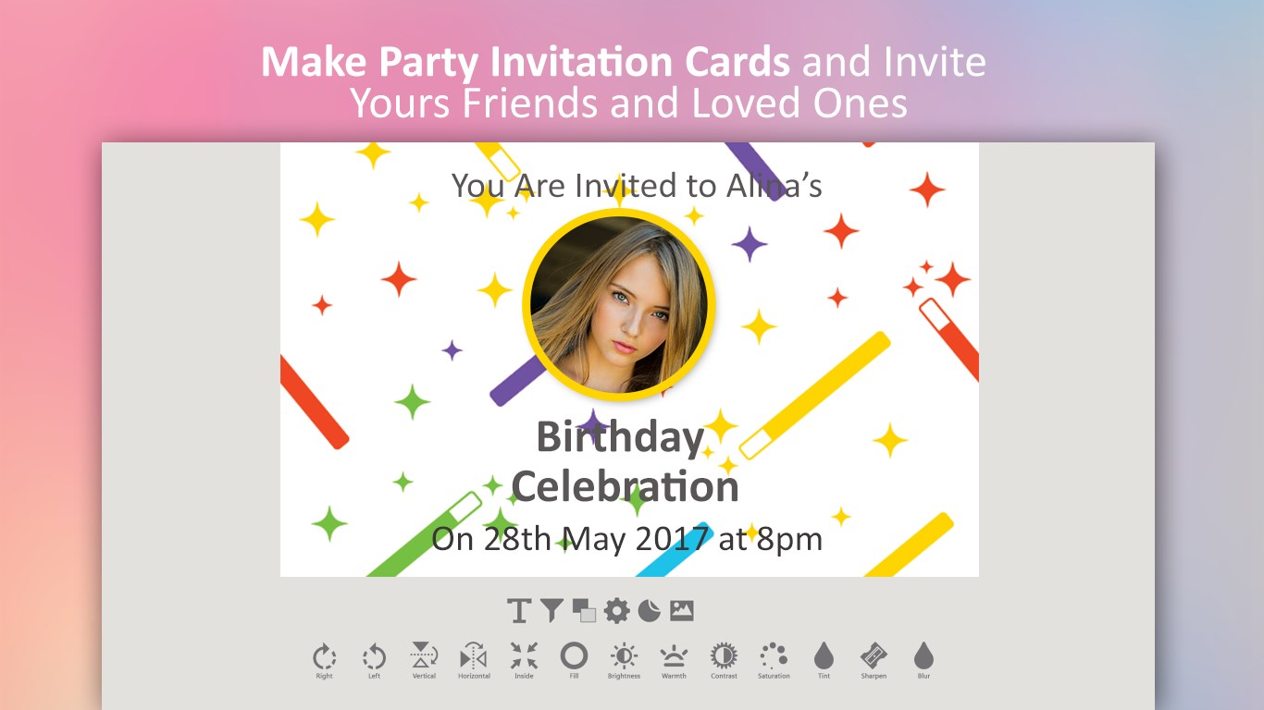Open the gear settings tool
Viewport: 1264px width, 710px height.
[x=616, y=610]
